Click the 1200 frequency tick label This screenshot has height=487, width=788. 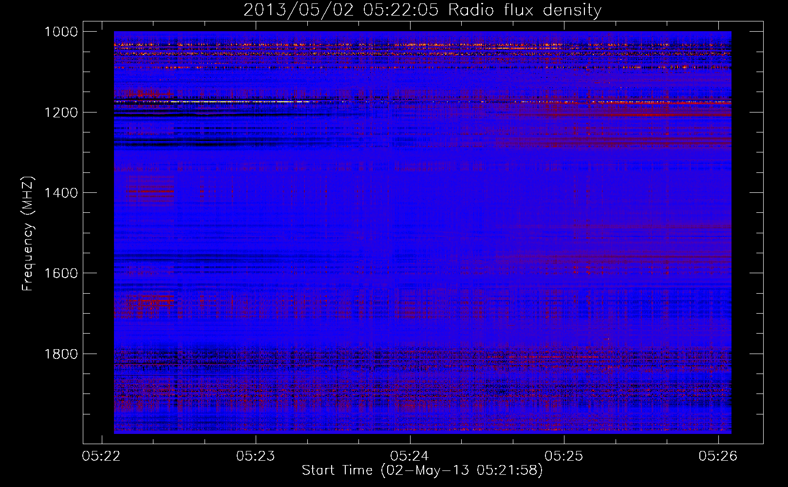pos(61,112)
